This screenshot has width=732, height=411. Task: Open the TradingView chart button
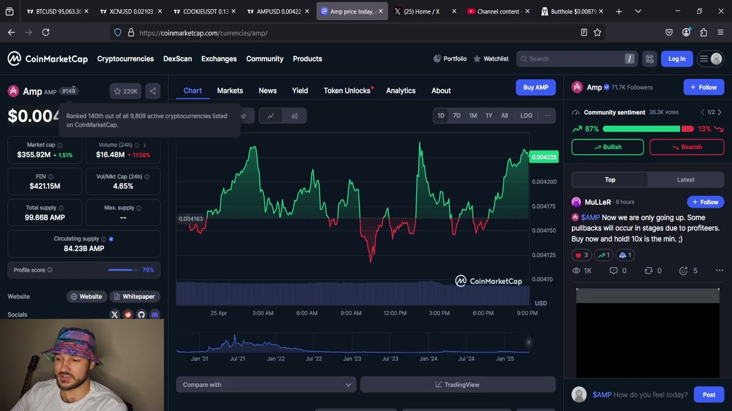(458, 385)
